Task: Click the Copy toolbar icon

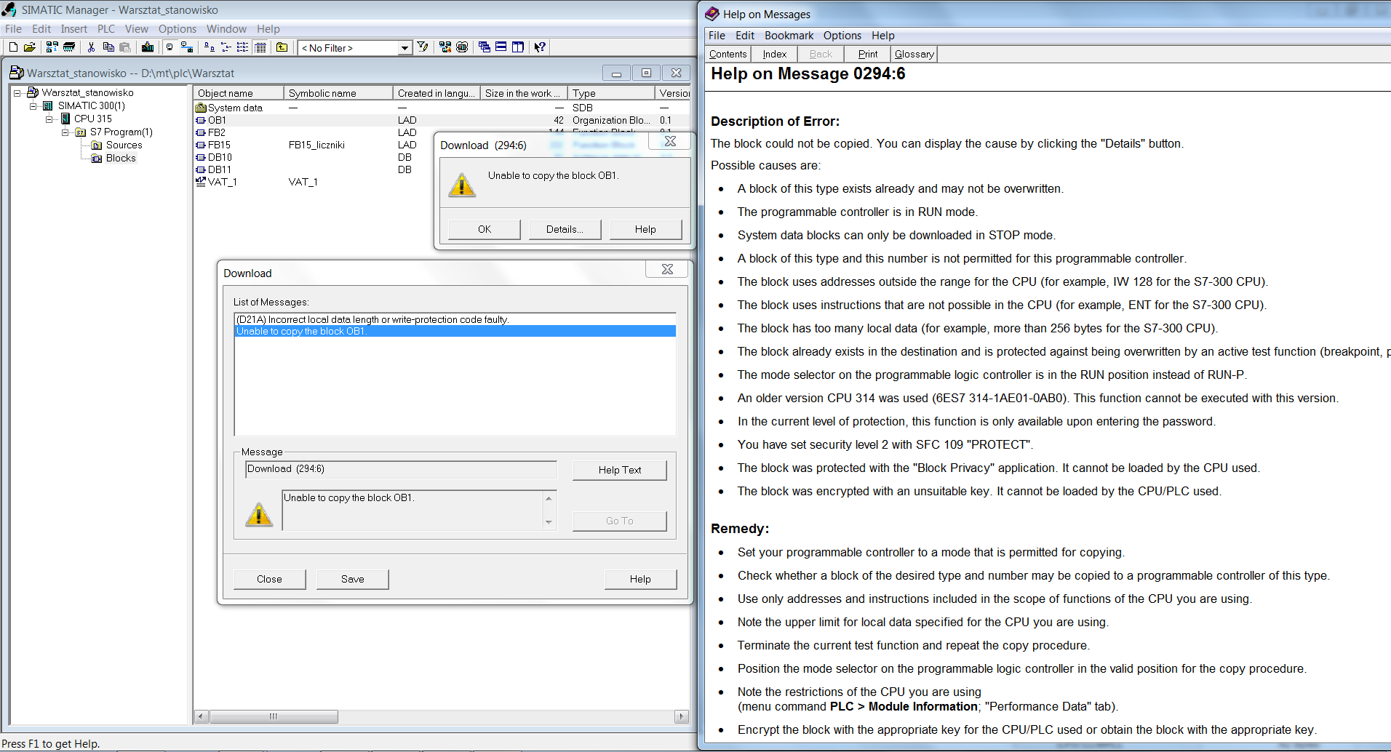Action: (108, 47)
